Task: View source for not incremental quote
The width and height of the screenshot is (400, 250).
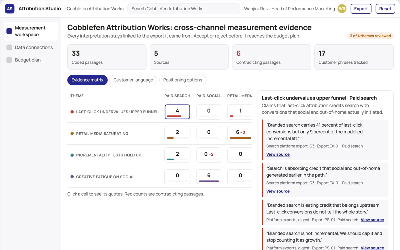Action: tap(372, 248)
